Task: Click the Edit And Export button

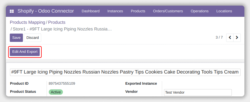Action: point(25,52)
